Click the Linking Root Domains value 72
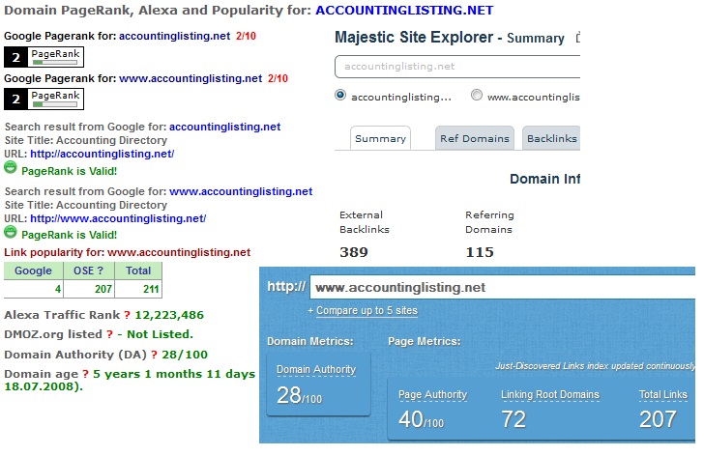This screenshot has width=704, height=456. [x=513, y=419]
